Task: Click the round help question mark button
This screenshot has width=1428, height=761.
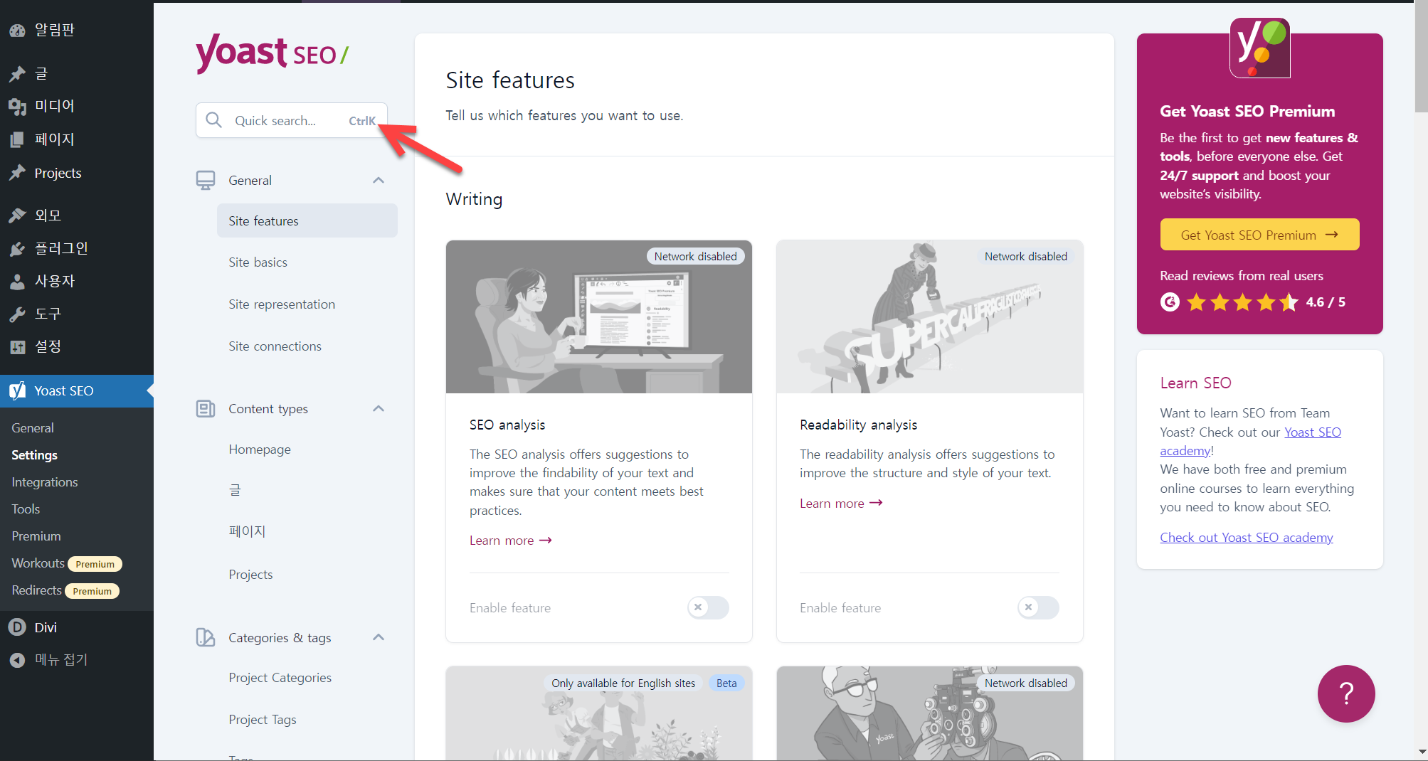Action: (1346, 693)
